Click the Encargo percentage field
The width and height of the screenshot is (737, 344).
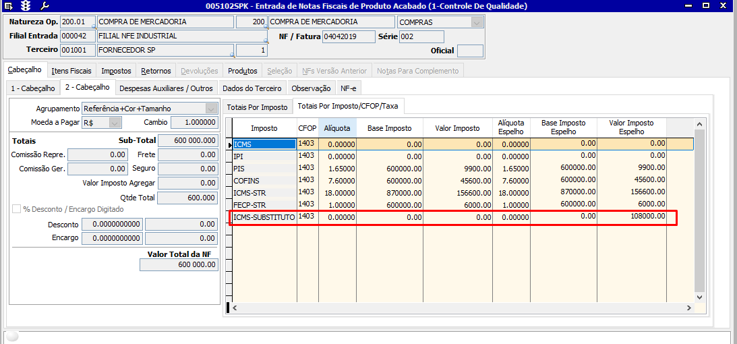(113, 238)
